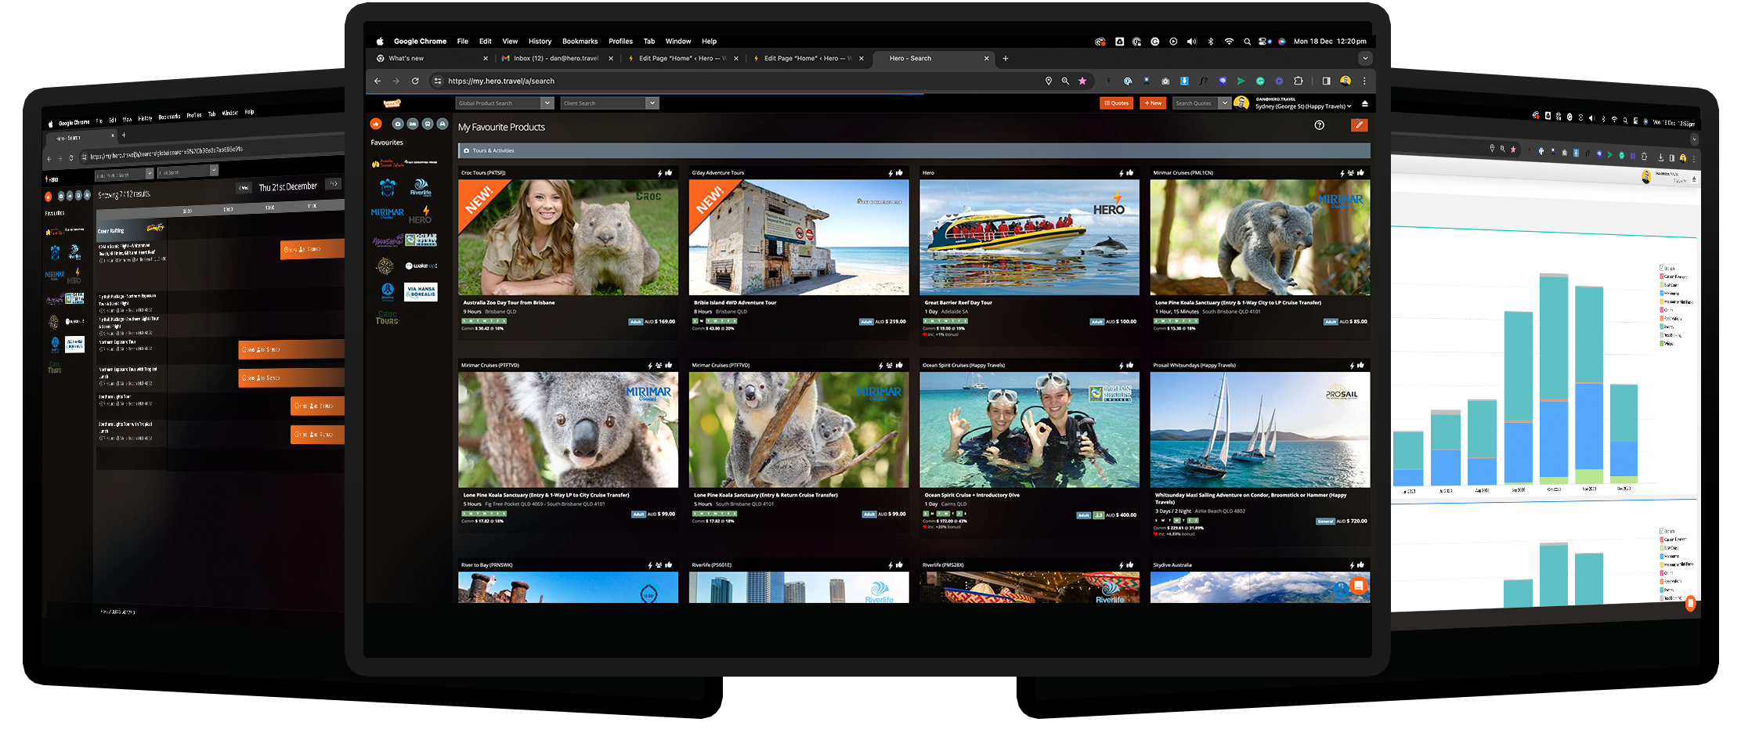
Task: Open new Chrome tab with plus button
Action: [1006, 58]
